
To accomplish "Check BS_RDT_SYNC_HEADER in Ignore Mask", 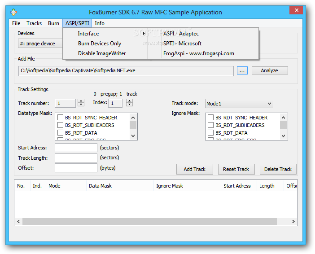I will pyautogui.click(x=210, y=118).
